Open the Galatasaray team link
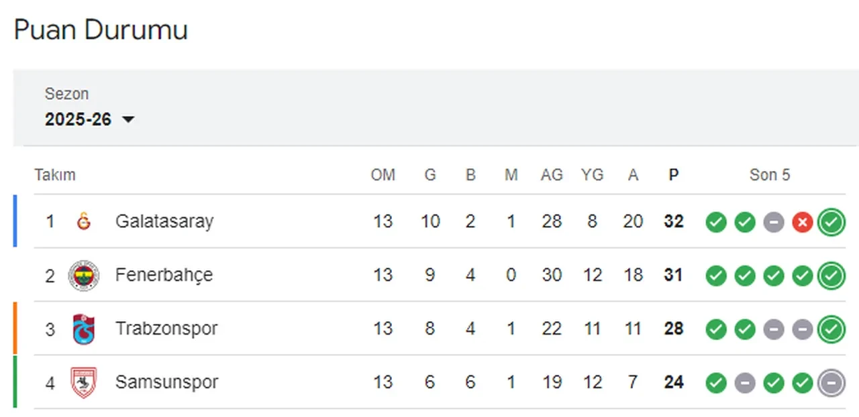Screen dimensions: 859x417 [x=164, y=221]
